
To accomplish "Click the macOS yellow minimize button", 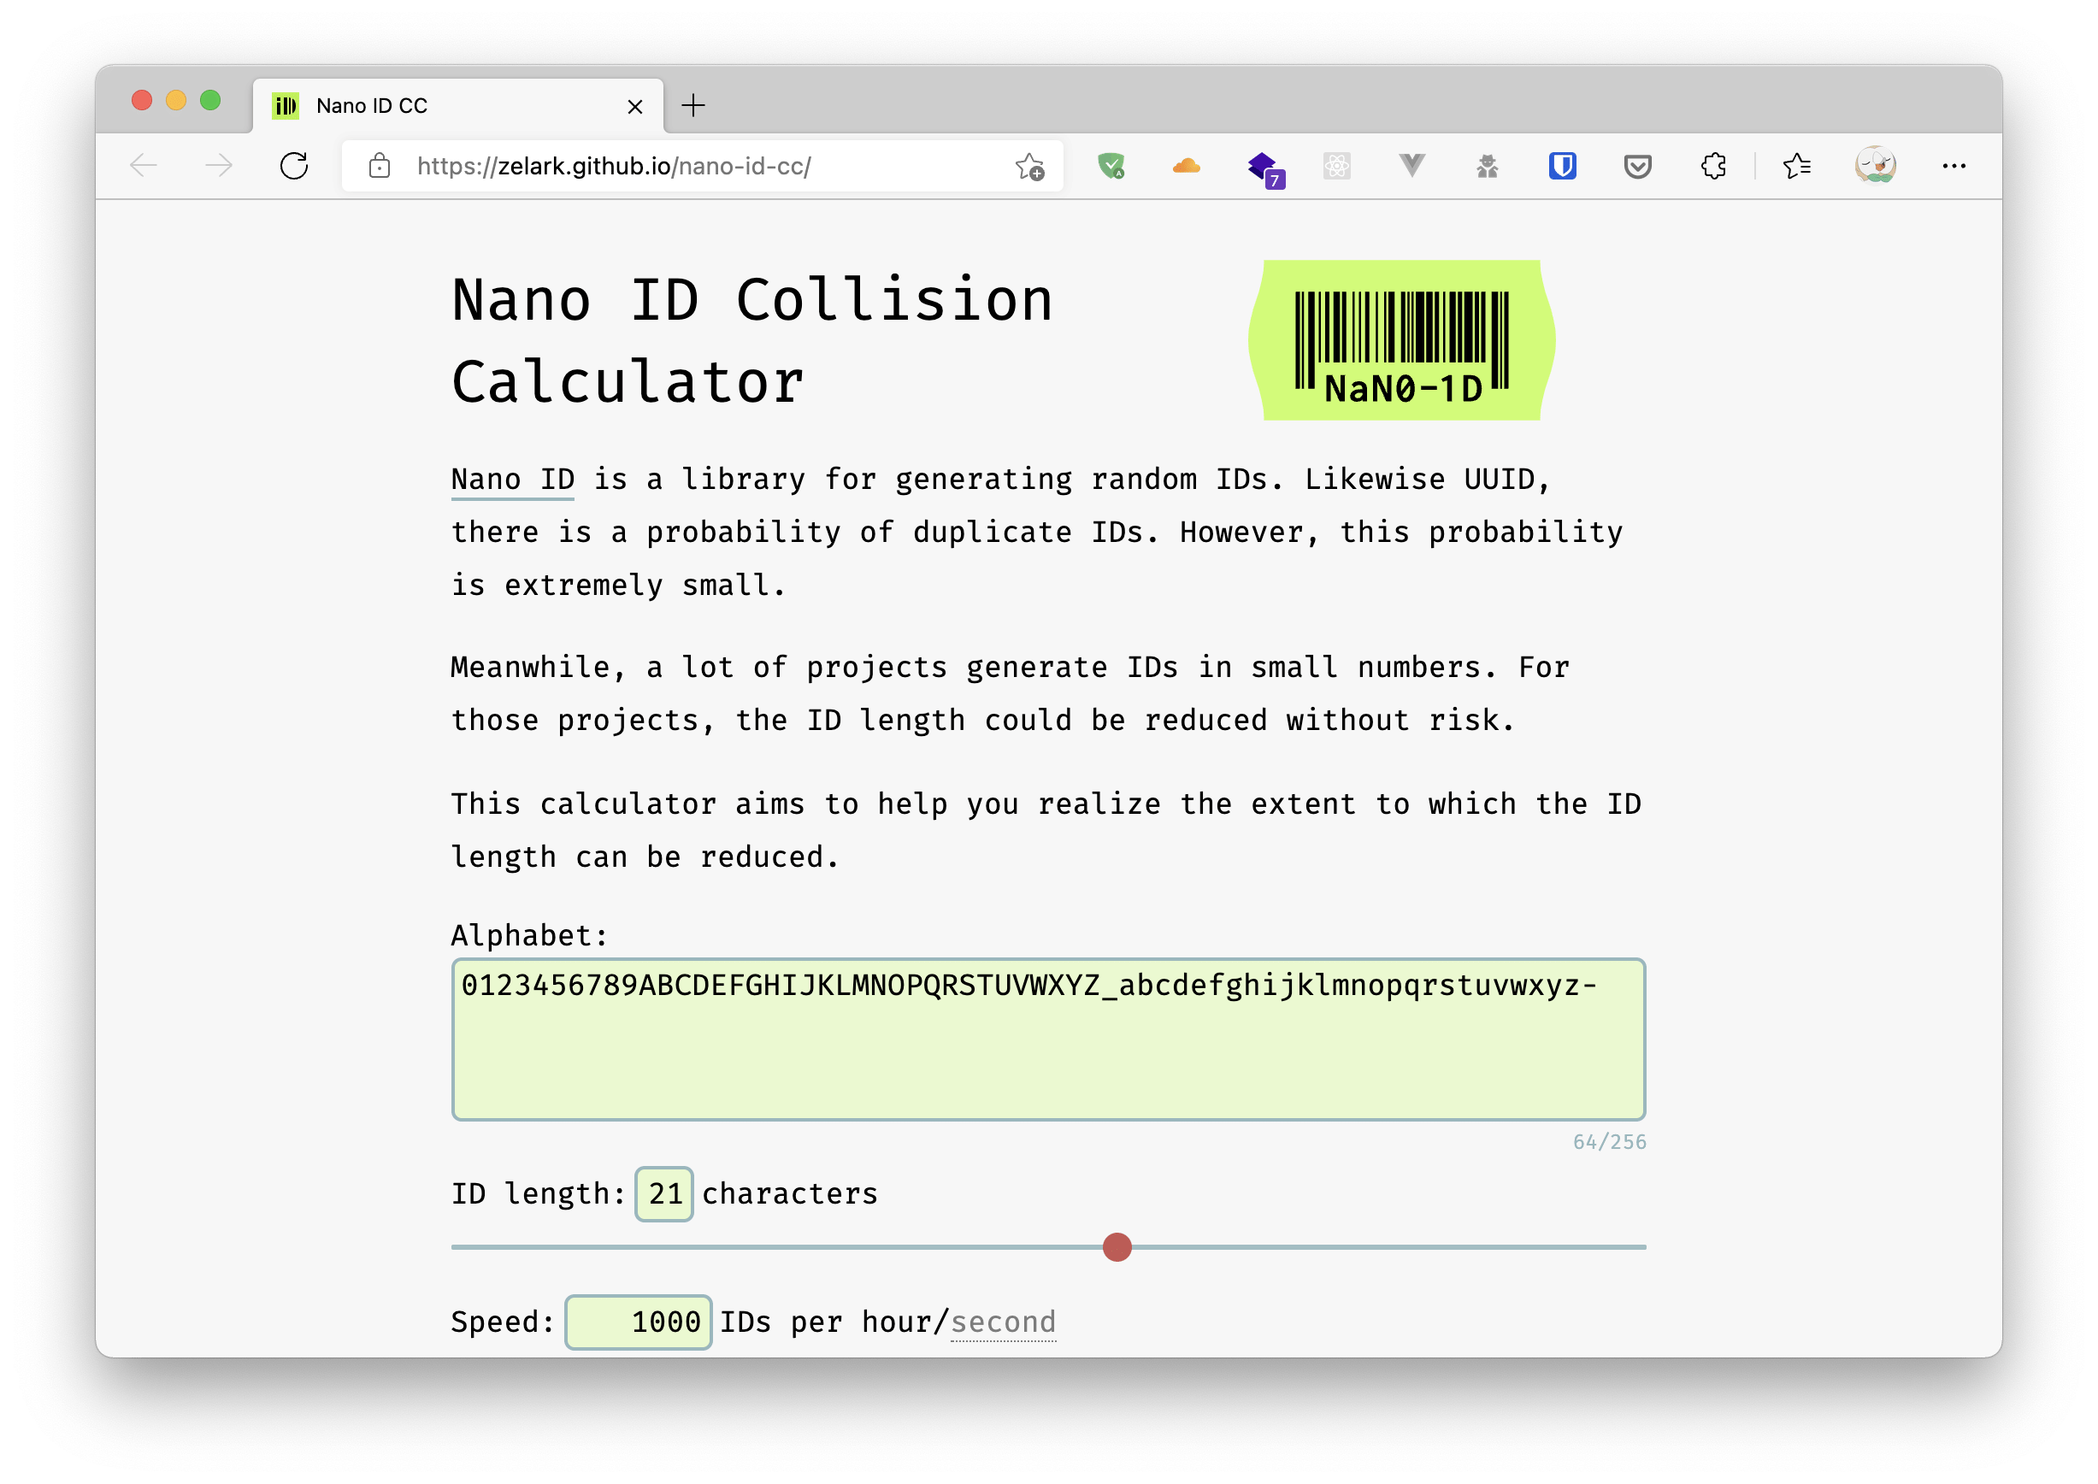I will point(175,100).
